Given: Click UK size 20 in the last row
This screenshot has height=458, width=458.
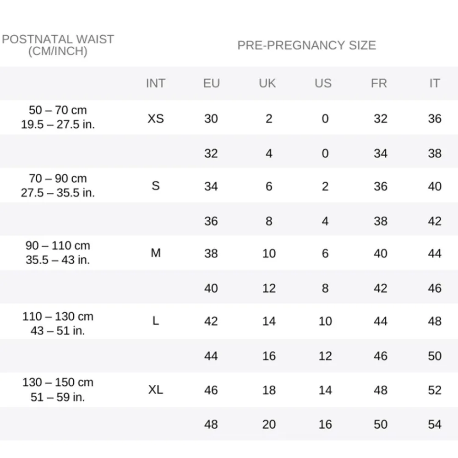Looking at the screenshot, I should (x=269, y=424).
